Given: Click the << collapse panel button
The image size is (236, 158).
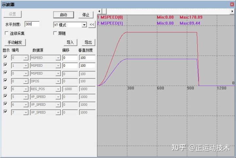Looking at the screenshot, I should tap(92, 25).
